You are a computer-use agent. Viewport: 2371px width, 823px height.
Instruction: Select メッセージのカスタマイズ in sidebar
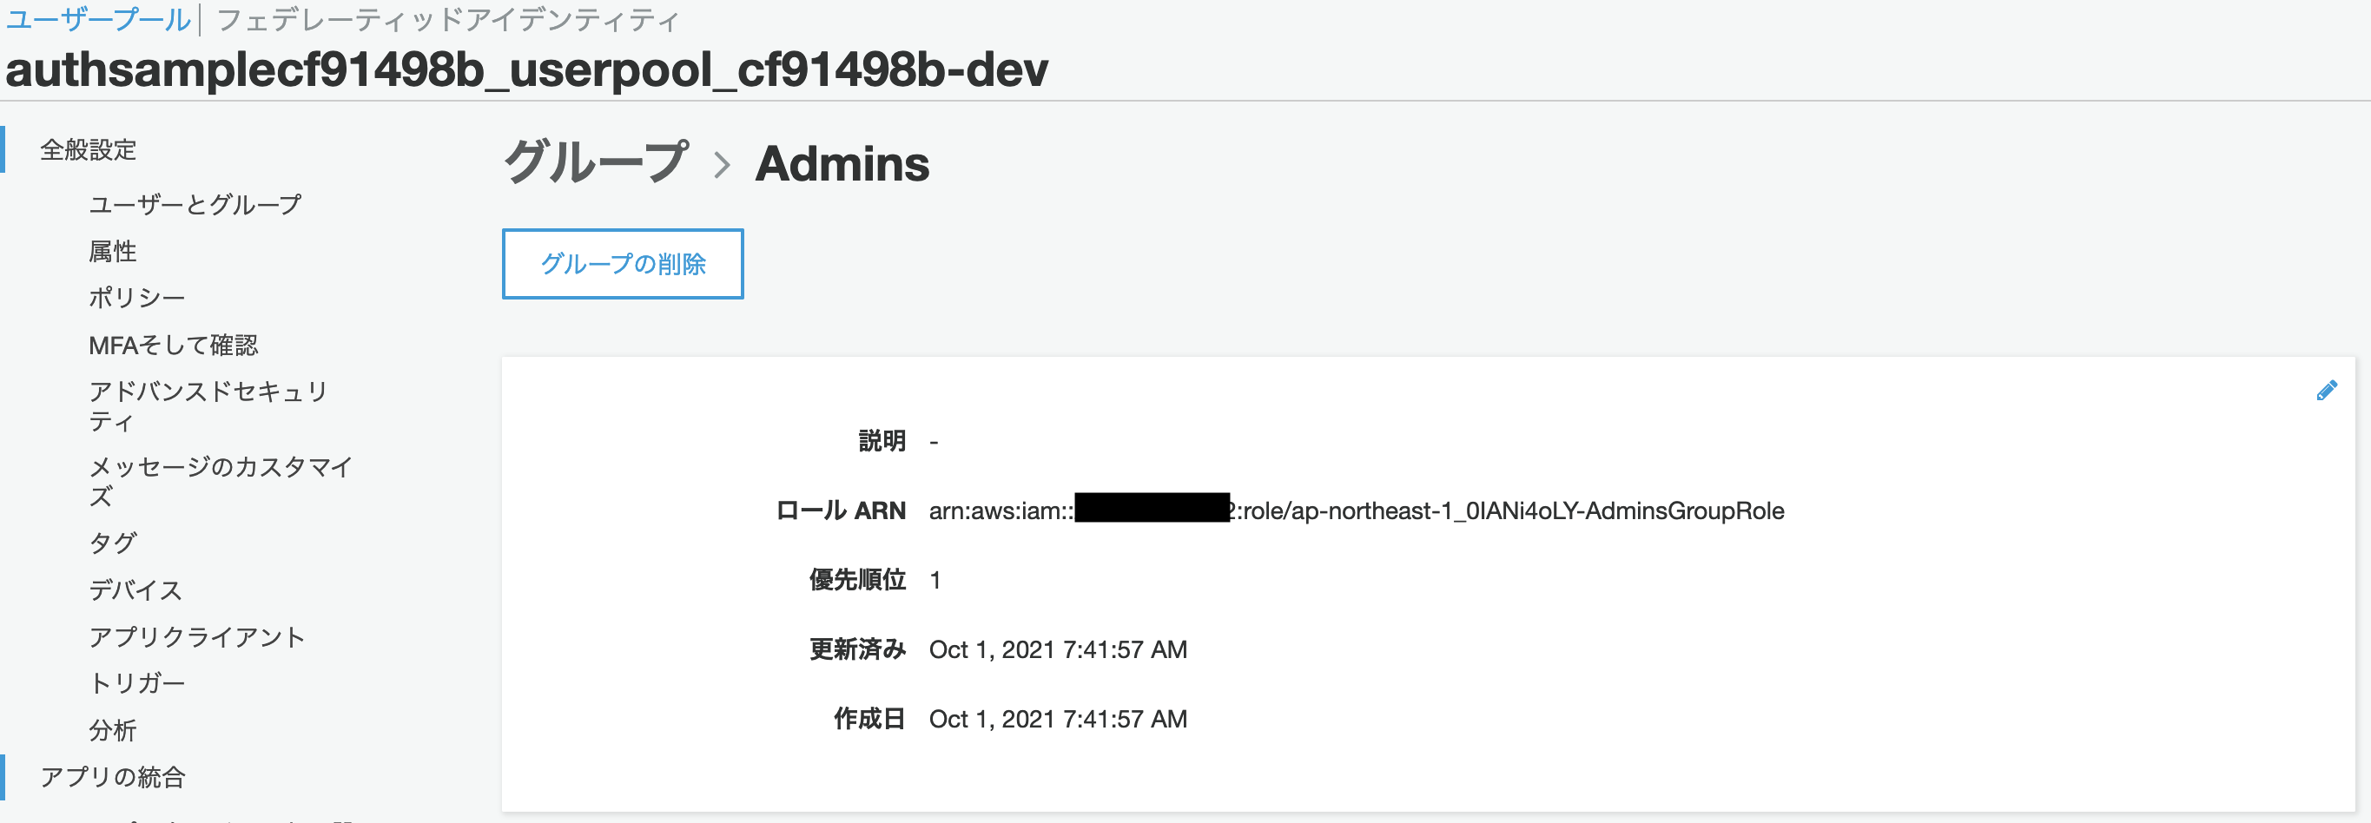(x=221, y=481)
